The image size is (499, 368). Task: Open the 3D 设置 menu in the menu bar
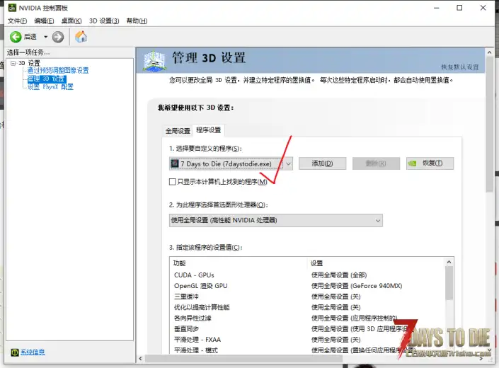pos(105,21)
